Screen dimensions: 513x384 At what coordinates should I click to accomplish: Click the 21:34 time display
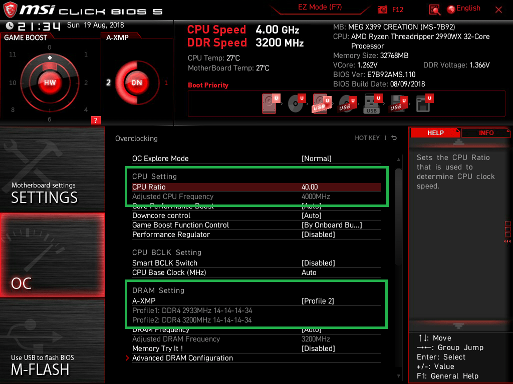[39, 26]
